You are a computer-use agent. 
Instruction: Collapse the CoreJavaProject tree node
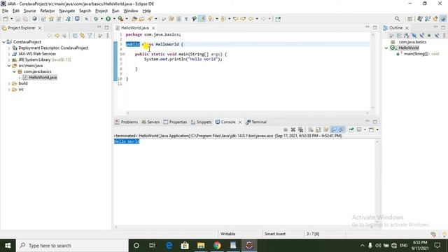(3, 42)
